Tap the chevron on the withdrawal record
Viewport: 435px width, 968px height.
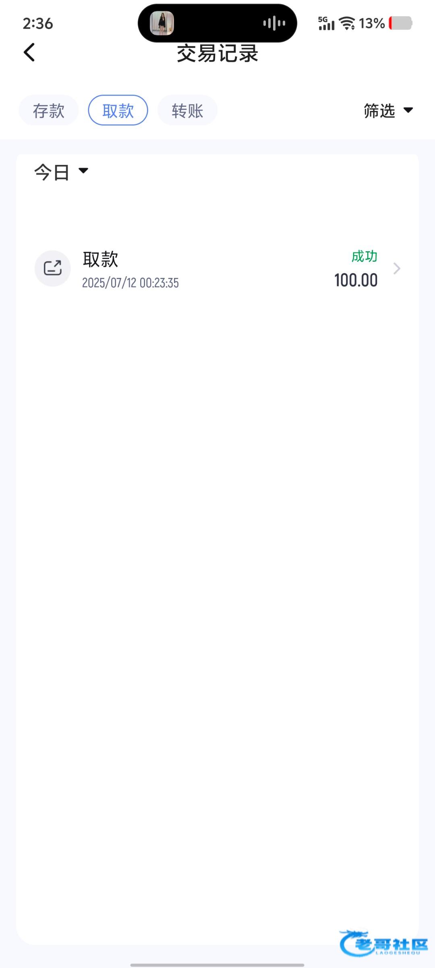(397, 269)
